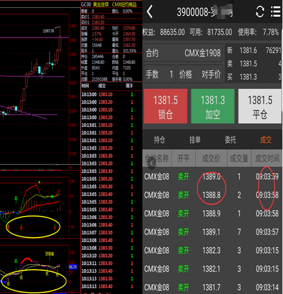
Task: Change the 价格 对手价 price type
Action: 200,74
